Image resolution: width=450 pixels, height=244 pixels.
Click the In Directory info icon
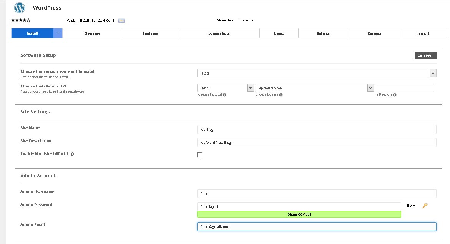pyautogui.click(x=395, y=95)
